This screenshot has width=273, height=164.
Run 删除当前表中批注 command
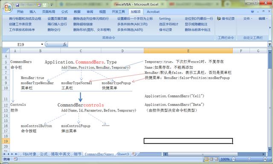point(197,30)
